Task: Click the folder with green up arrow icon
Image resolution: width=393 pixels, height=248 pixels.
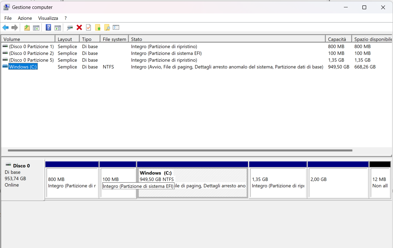Action: 27,28
